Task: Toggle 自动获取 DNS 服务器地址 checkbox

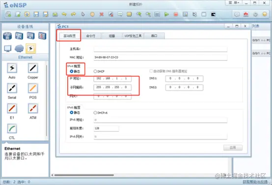Action: (151, 71)
